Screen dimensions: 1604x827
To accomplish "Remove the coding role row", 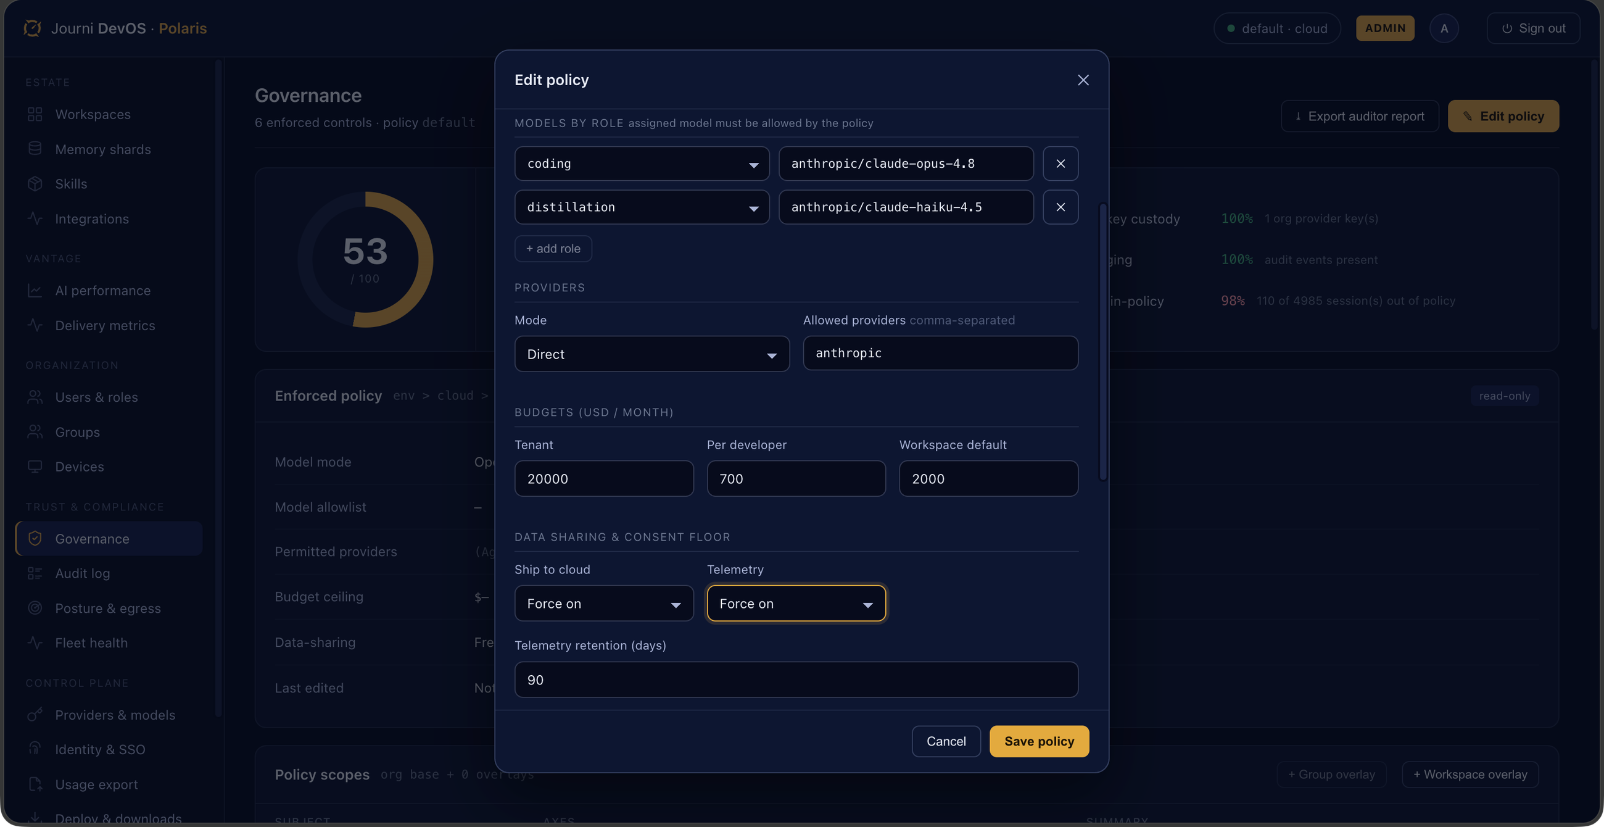I will (x=1060, y=163).
